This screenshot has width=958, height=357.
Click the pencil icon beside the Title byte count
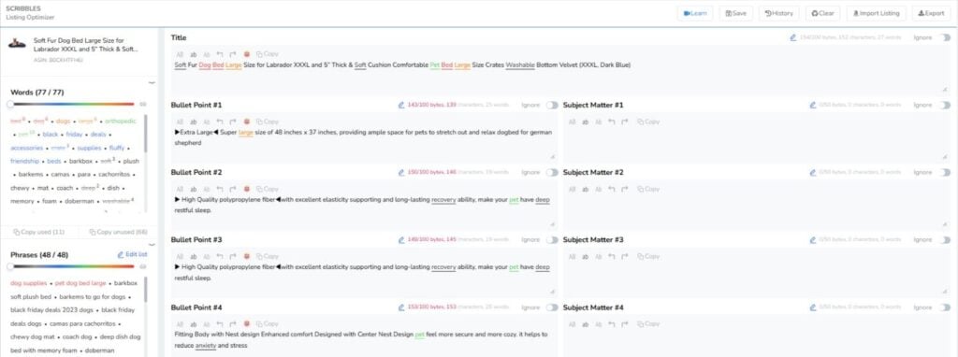tap(793, 37)
